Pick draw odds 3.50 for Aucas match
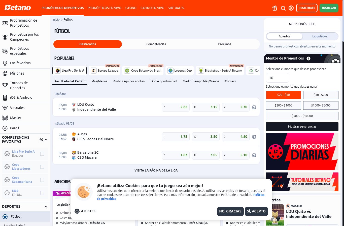344x226 pixels. 205,137
